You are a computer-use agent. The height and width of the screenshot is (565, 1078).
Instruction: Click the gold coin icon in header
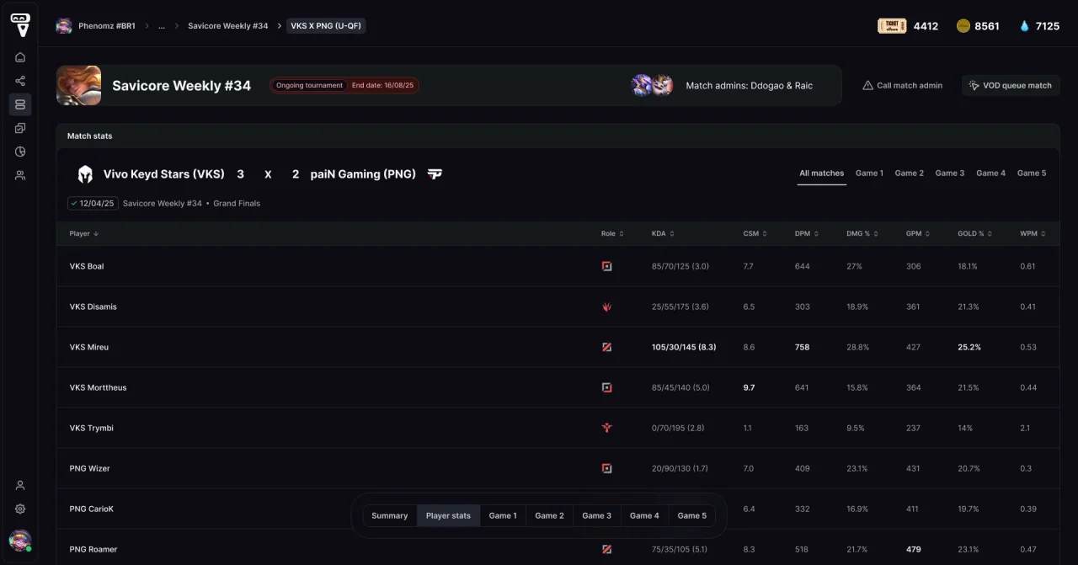click(x=963, y=26)
